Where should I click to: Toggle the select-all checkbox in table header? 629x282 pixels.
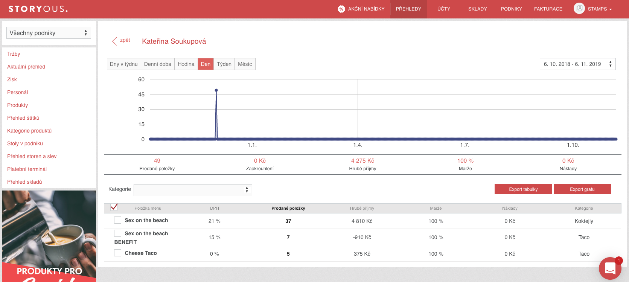(114, 207)
